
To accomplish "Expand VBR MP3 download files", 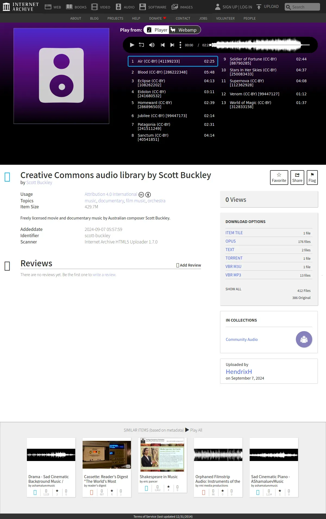I will point(233,275).
